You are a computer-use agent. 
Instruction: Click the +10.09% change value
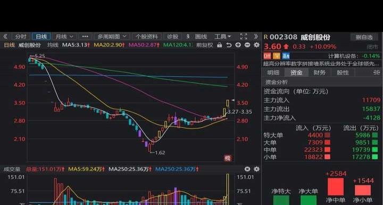(323, 46)
